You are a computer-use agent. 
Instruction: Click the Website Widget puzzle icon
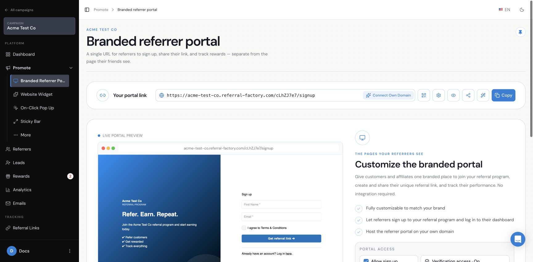[16, 94]
